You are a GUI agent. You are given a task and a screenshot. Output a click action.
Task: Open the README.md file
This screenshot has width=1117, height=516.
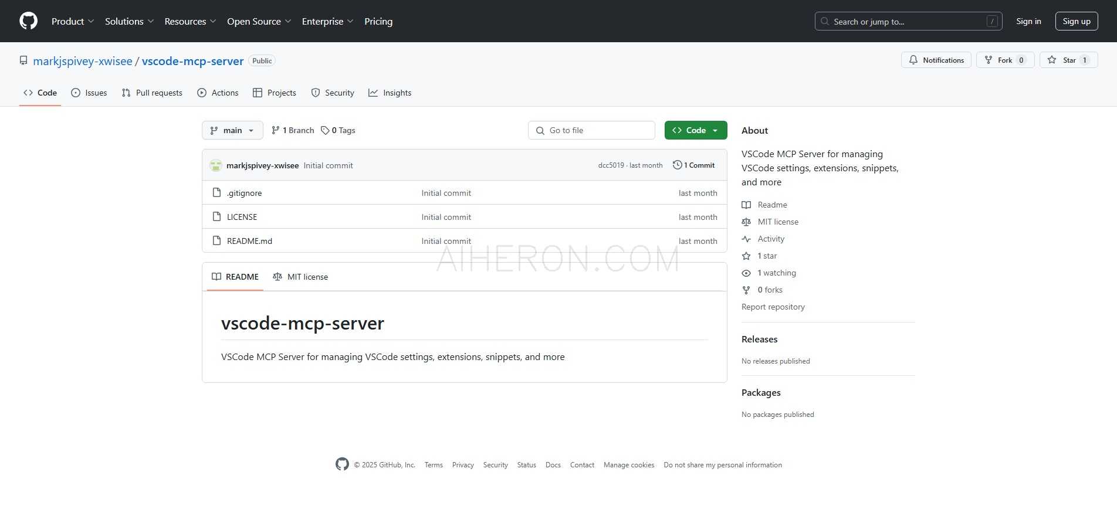249,241
